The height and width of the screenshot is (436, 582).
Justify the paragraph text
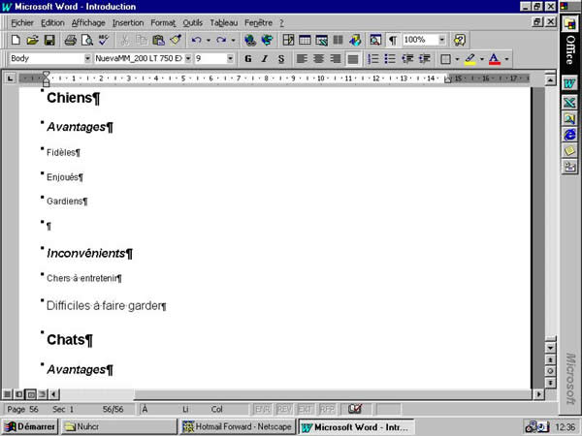click(x=353, y=58)
